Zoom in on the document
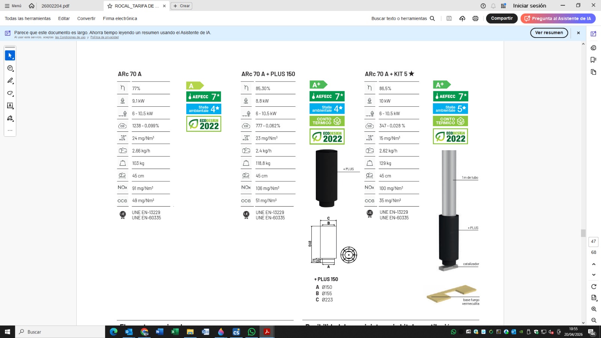This screenshot has height=338, width=601. [594, 309]
